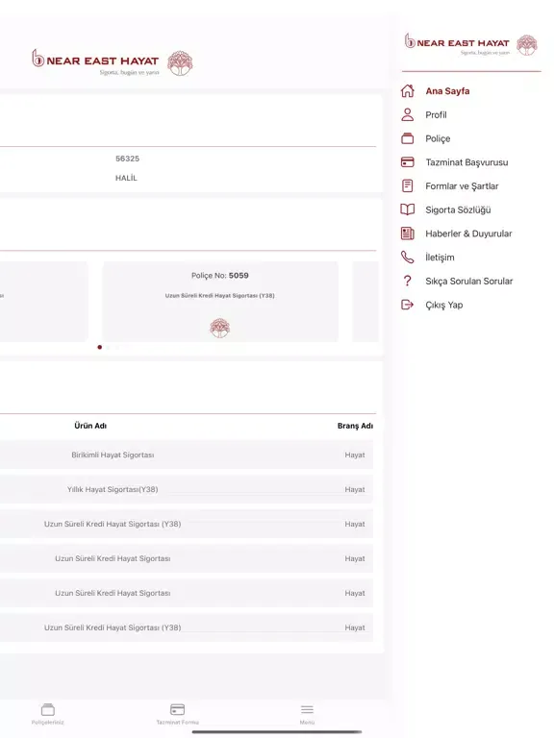
Task: Open Profil from the side menu
Action: [x=436, y=115]
